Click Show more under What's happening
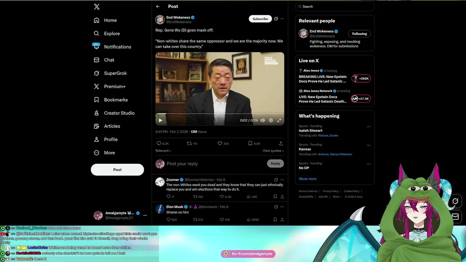The width and height of the screenshot is (466, 262). (x=308, y=179)
